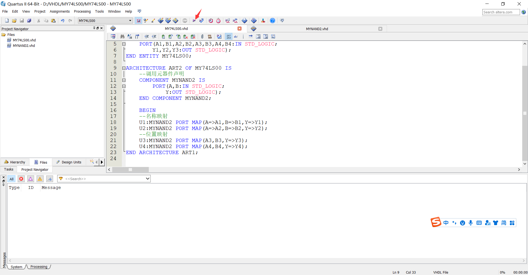The width and height of the screenshot is (528, 275).
Task: Close the MYNAND2.vhd editor tab
Action: 380,29
